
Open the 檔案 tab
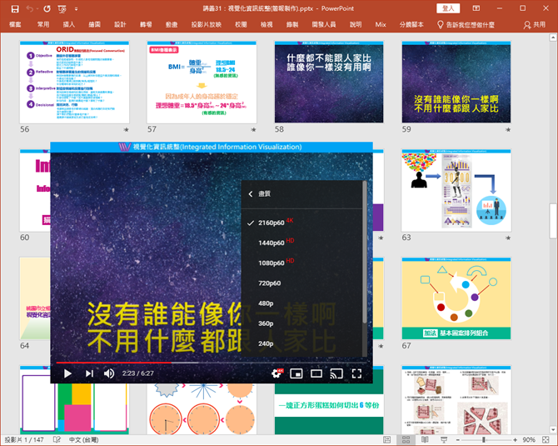pyautogui.click(x=15, y=24)
